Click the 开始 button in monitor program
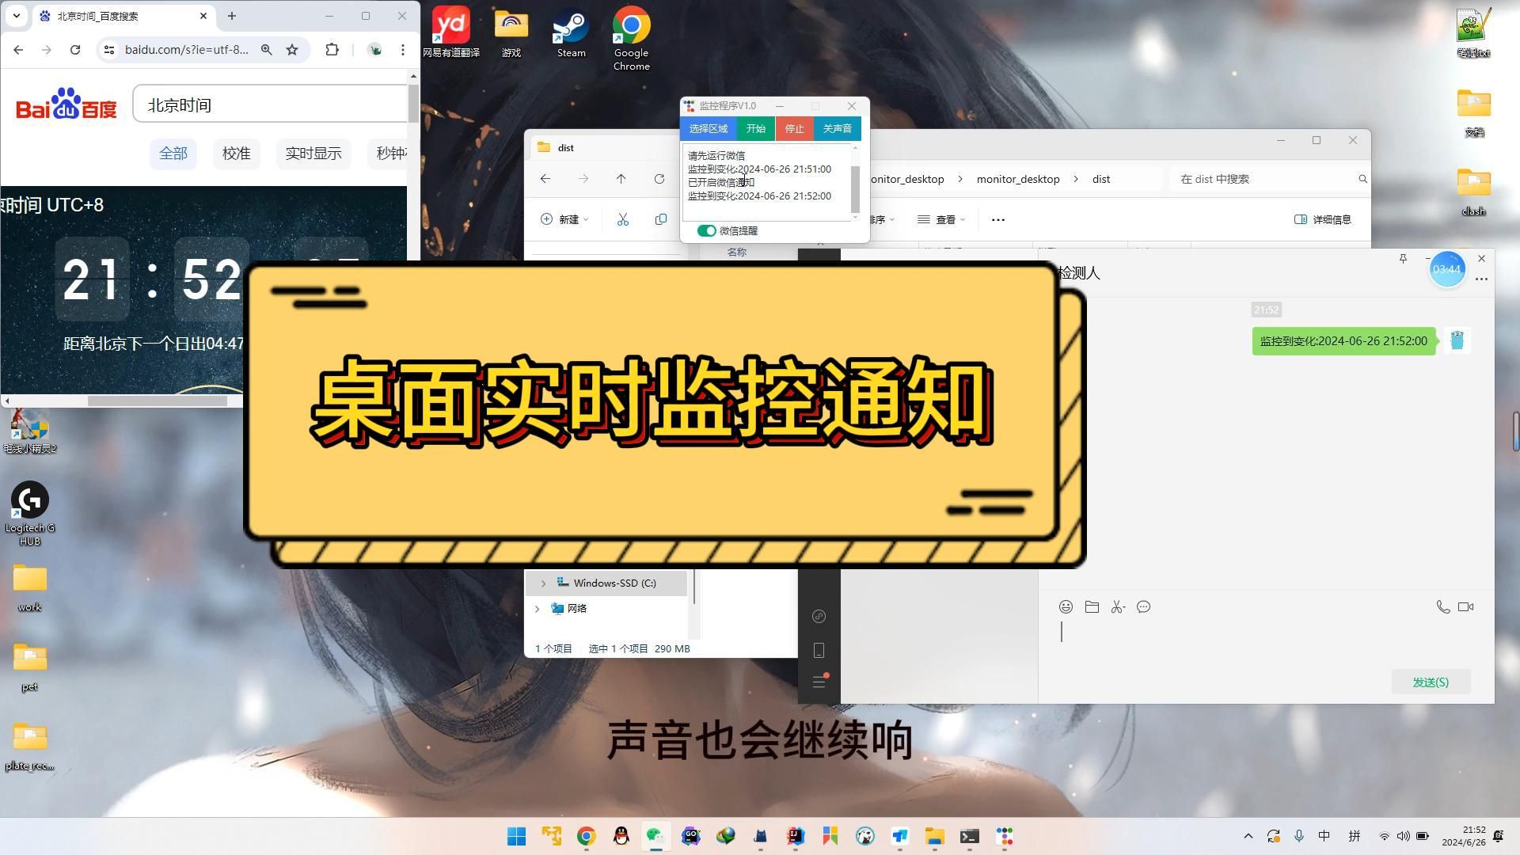The width and height of the screenshot is (1520, 855). click(x=754, y=128)
